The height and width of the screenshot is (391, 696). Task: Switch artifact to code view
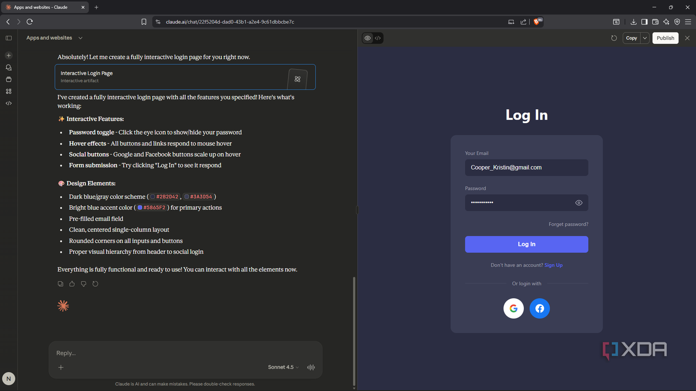pyautogui.click(x=378, y=38)
